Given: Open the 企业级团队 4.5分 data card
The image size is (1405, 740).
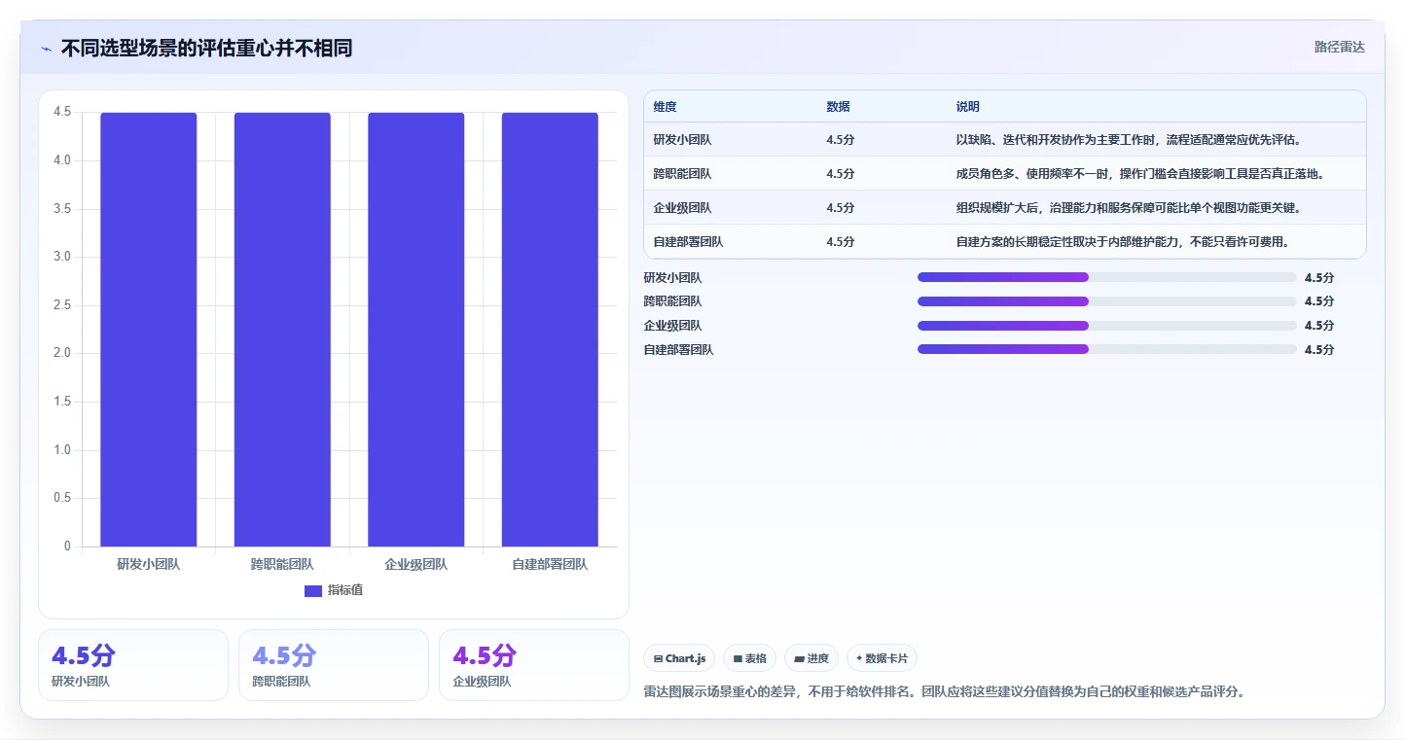Looking at the screenshot, I should click(534, 665).
